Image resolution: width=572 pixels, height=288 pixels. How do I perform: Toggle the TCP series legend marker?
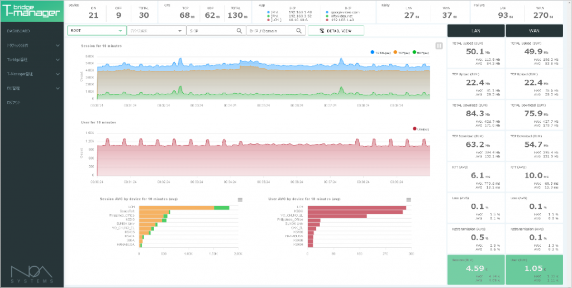[x=395, y=52]
